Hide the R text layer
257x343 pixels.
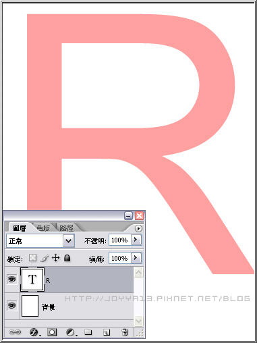click(12, 280)
